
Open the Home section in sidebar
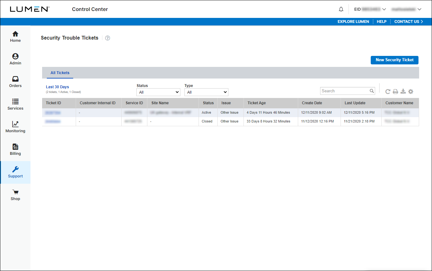pos(15,37)
